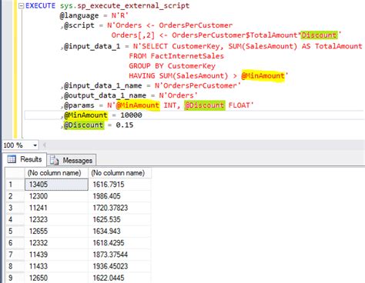Select cell 12332
This screenshot has height=283, width=365.
click(56, 243)
